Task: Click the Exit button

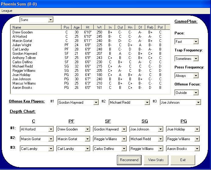Action: click(x=183, y=160)
